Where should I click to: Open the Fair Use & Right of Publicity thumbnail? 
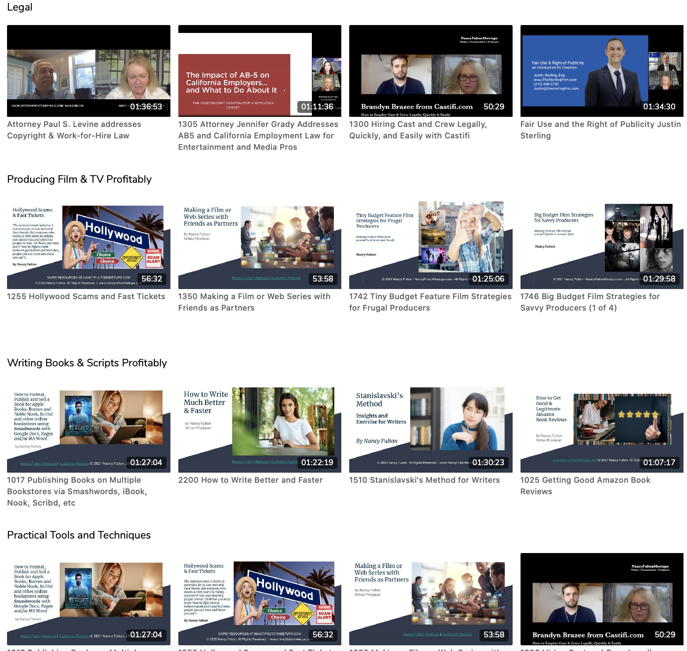[x=601, y=71]
